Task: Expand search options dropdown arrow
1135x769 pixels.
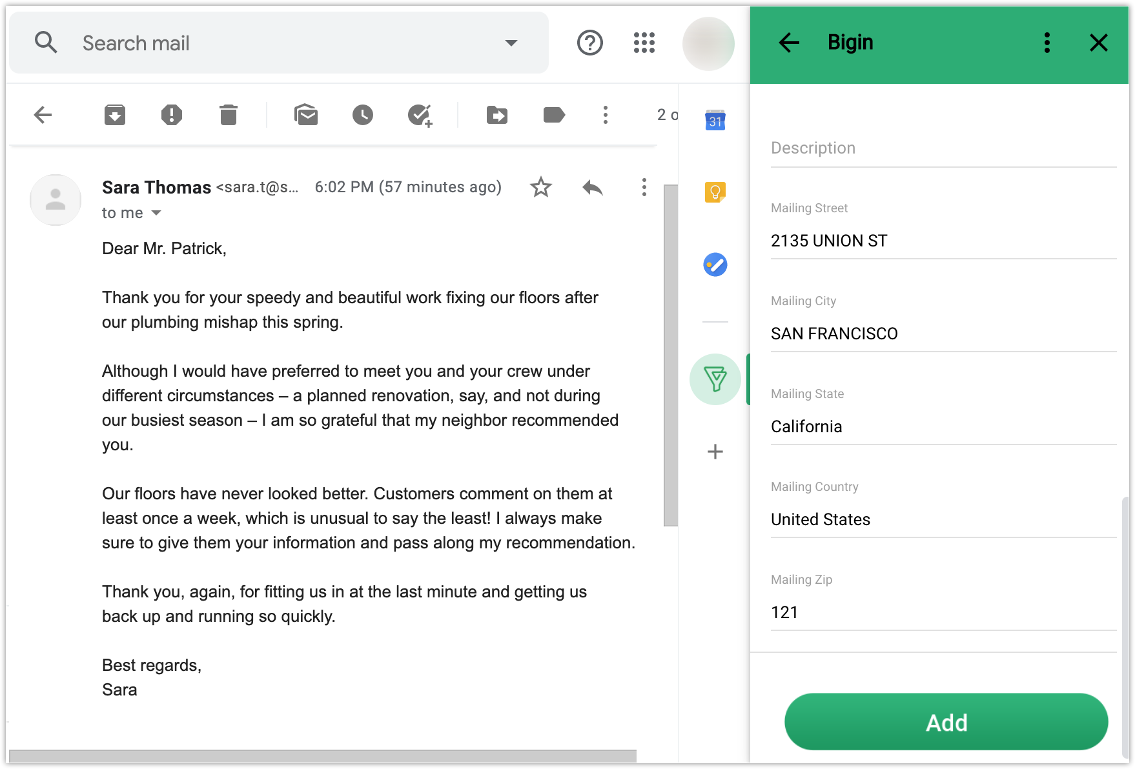Action: pyautogui.click(x=511, y=43)
